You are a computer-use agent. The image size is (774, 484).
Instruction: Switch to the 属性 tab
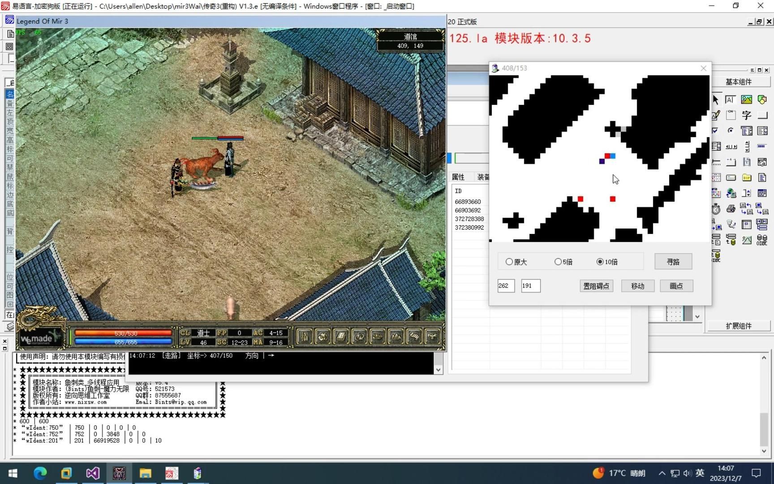coord(458,177)
